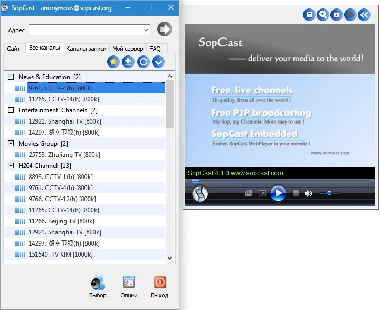Select 25753. Zhujiang TV channel

point(85,155)
